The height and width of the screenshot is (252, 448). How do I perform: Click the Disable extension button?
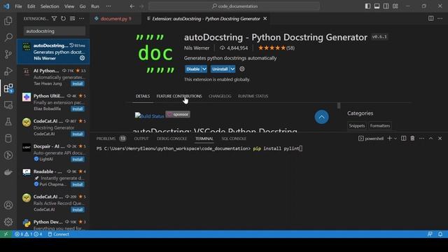coord(193,69)
